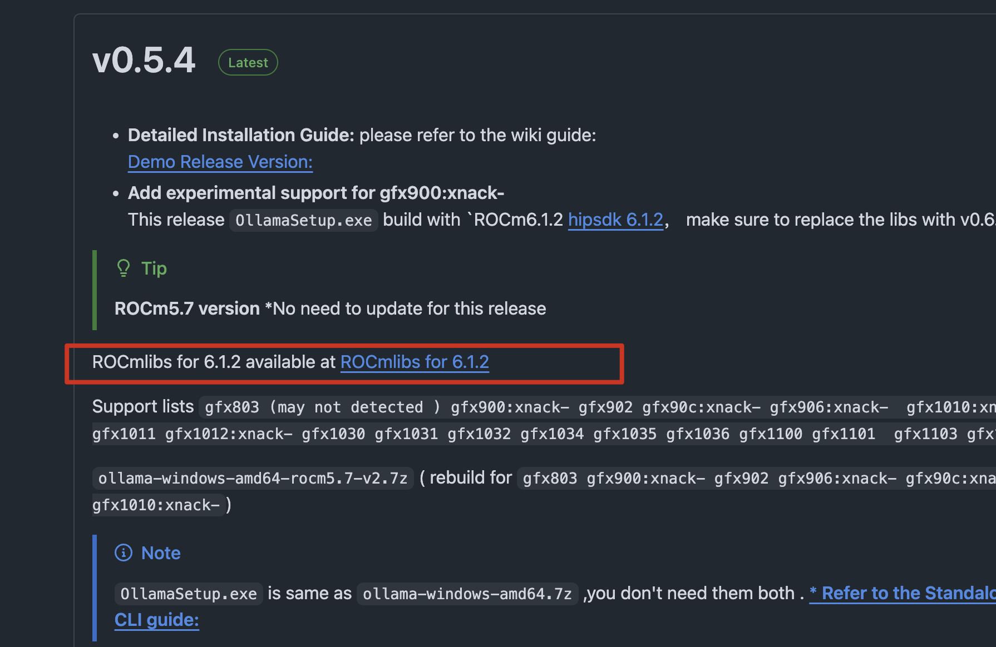Click the gfx1010:xnack- code before closing parenthesis
This screenshot has width=996, height=647.
[x=156, y=505]
